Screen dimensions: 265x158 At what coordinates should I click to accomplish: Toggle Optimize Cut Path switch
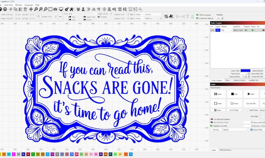point(211,126)
